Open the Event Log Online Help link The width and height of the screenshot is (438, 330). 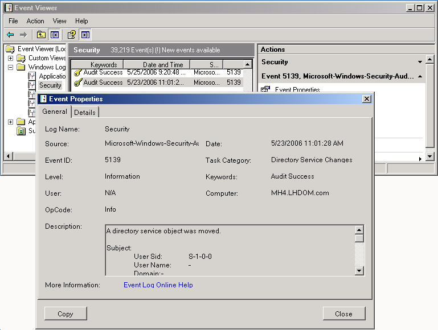158,285
